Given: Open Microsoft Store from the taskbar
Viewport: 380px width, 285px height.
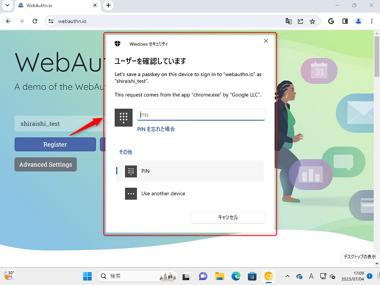Looking at the screenshot, I should (x=252, y=276).
